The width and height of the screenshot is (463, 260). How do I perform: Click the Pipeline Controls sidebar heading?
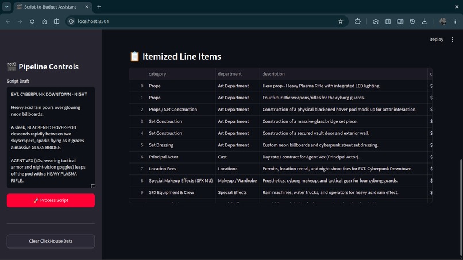coord(43,67)
